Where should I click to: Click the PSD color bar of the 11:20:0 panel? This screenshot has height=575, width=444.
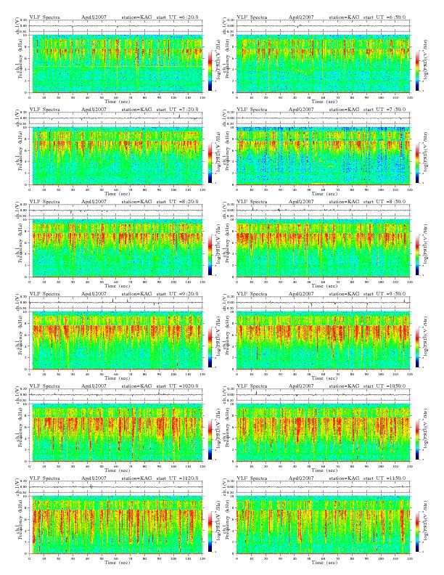click(210, 531)
